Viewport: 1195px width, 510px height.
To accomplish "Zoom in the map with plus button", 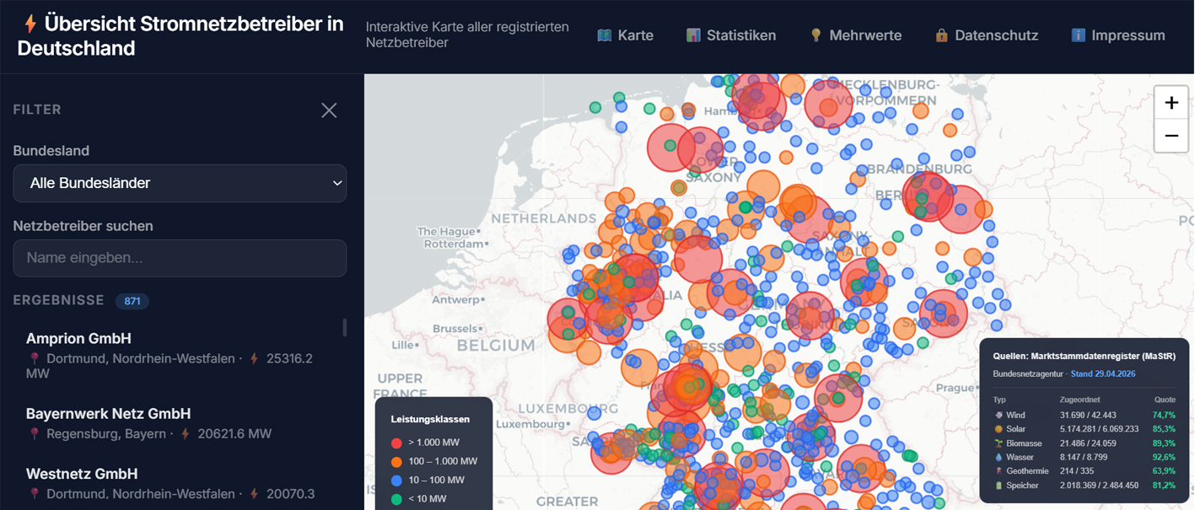I will tap(1171, 103).
